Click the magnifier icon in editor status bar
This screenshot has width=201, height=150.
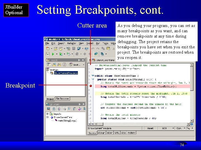[188, 128]
